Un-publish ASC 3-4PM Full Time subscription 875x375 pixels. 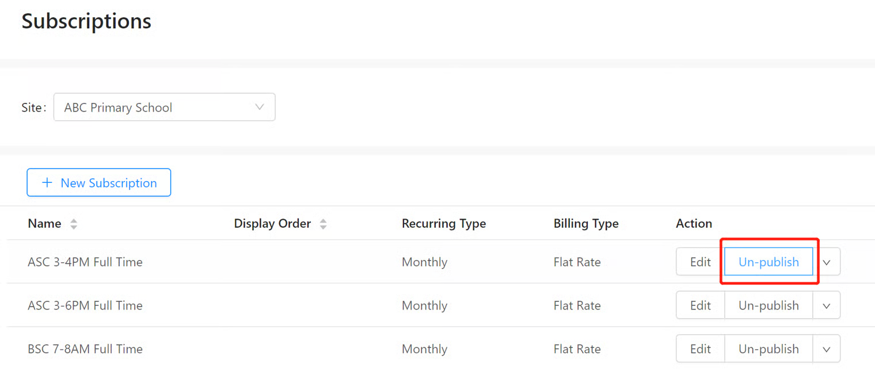[x=769, y=262]
